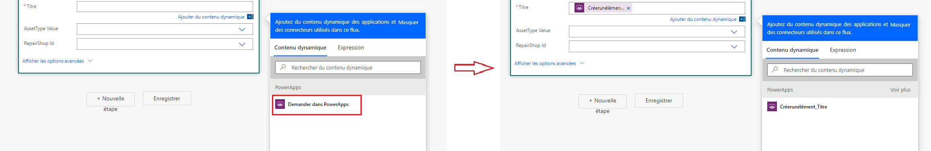Image resolution: width=931 pixels, height=151 pixels.
Task: Select 'Contenu dynamique' tab in right panel
Action: (x=792, y=50)
